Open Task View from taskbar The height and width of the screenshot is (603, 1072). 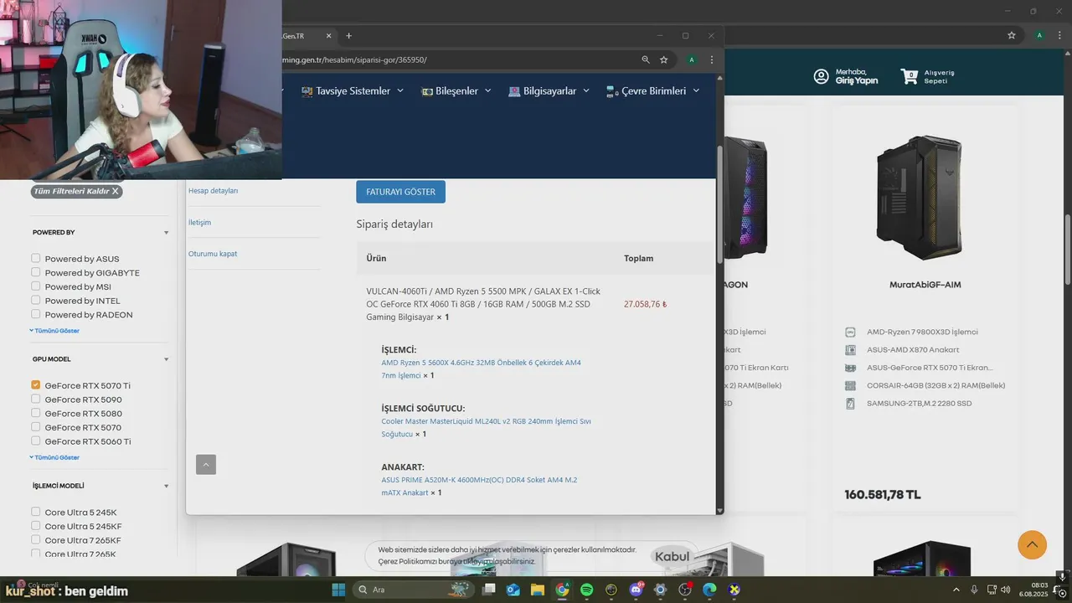[489, 590]
